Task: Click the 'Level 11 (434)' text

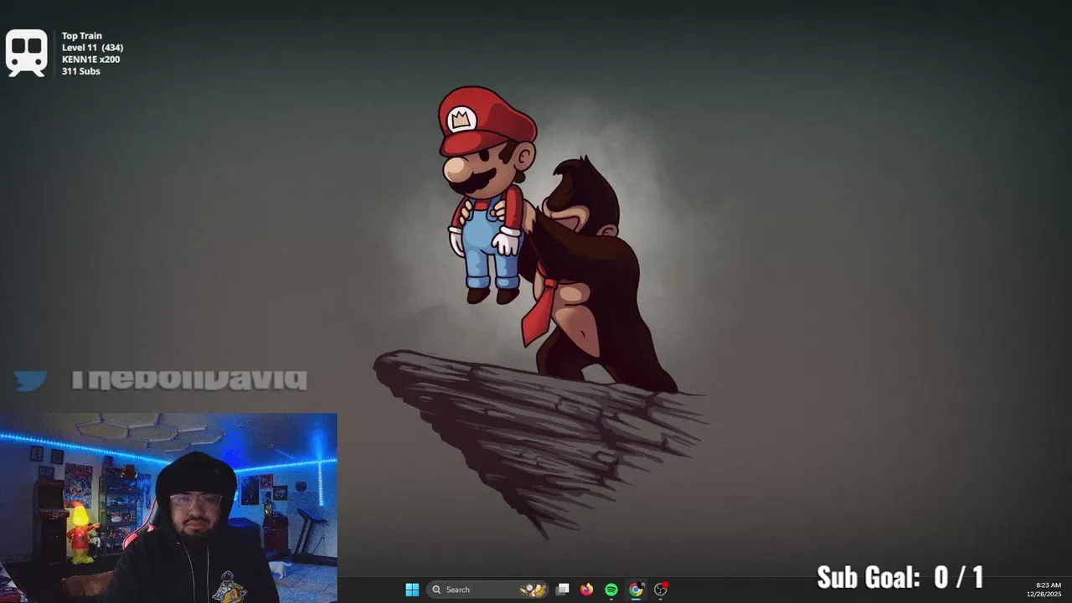Action: [92, 48]
